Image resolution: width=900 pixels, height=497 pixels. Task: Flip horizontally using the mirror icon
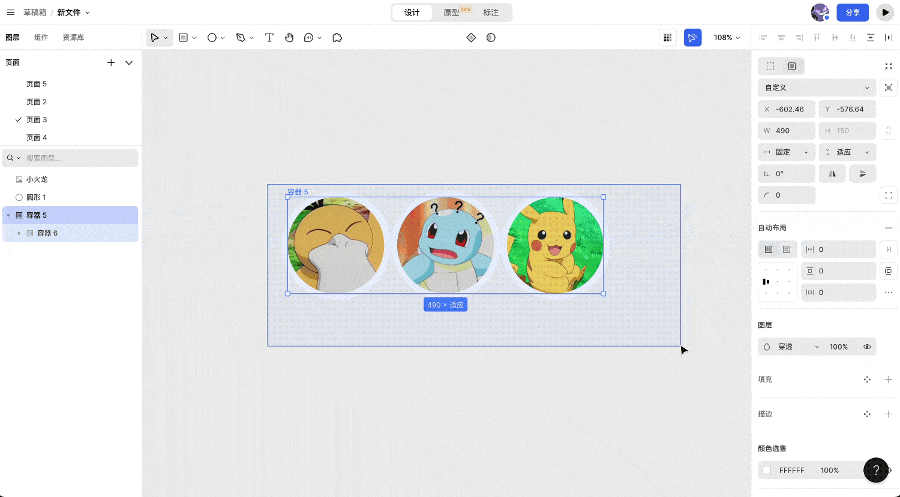click(x=832, y=174)
